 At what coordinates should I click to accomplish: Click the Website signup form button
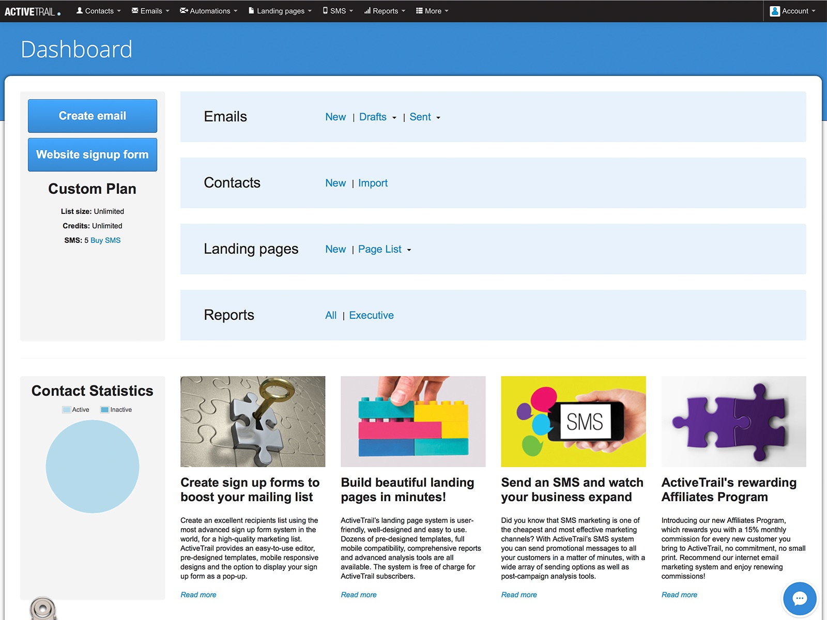point(93,154)
